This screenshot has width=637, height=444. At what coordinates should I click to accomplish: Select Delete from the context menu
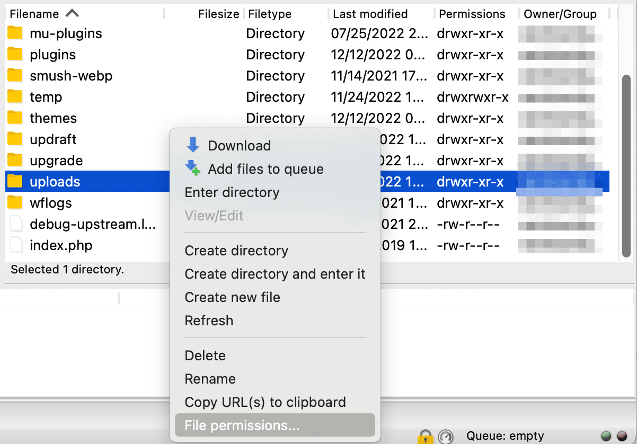(x=205, y=355)
